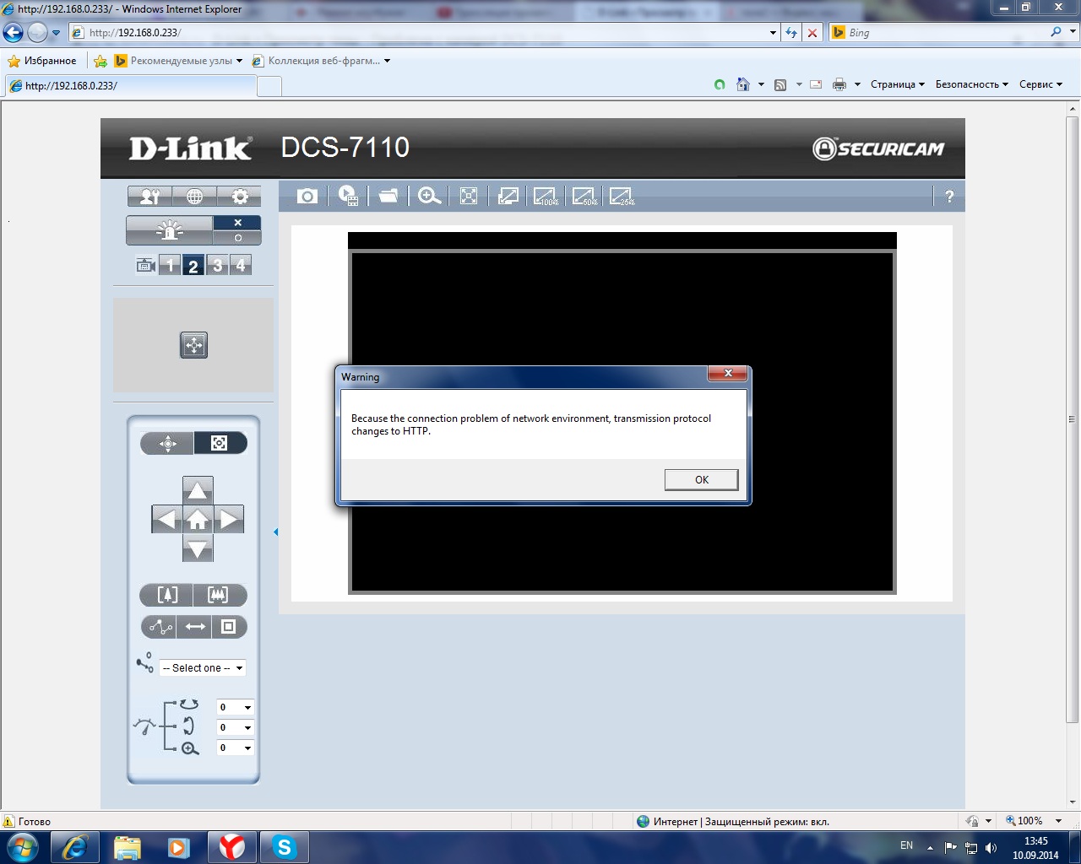Switch to focus-frame control mode toggle
The height and width of the screenshot is (864, 1081).
click(x=220, y=443)
